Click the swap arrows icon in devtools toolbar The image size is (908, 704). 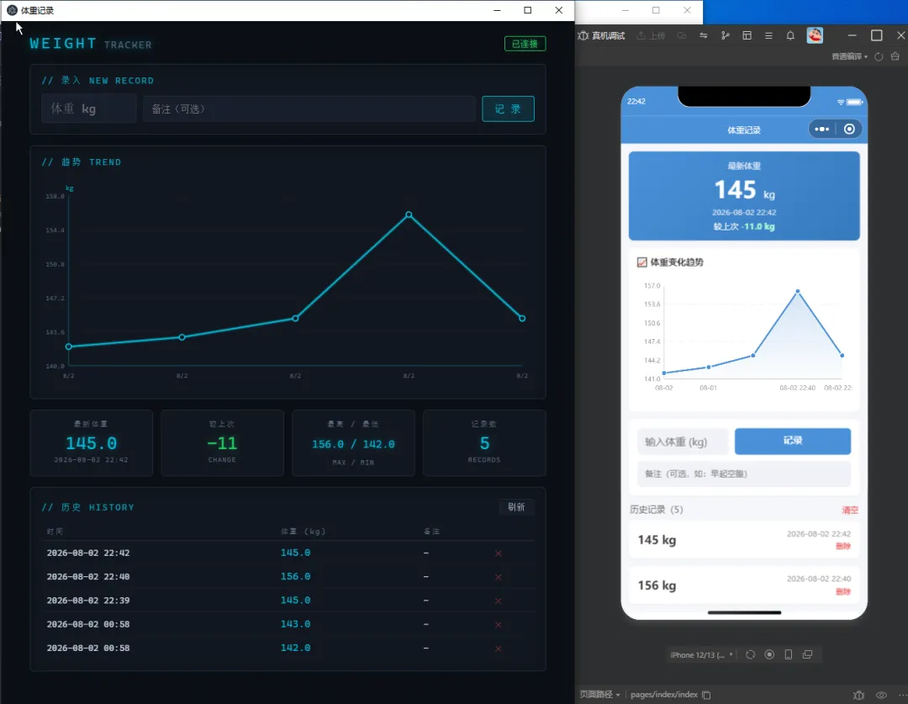703,36
